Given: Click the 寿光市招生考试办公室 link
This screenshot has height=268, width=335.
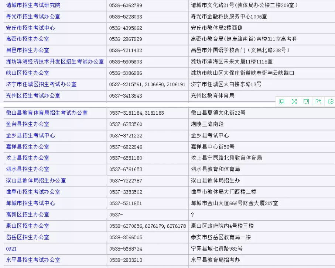Looking at the screenshot, I should pos(33,17).
